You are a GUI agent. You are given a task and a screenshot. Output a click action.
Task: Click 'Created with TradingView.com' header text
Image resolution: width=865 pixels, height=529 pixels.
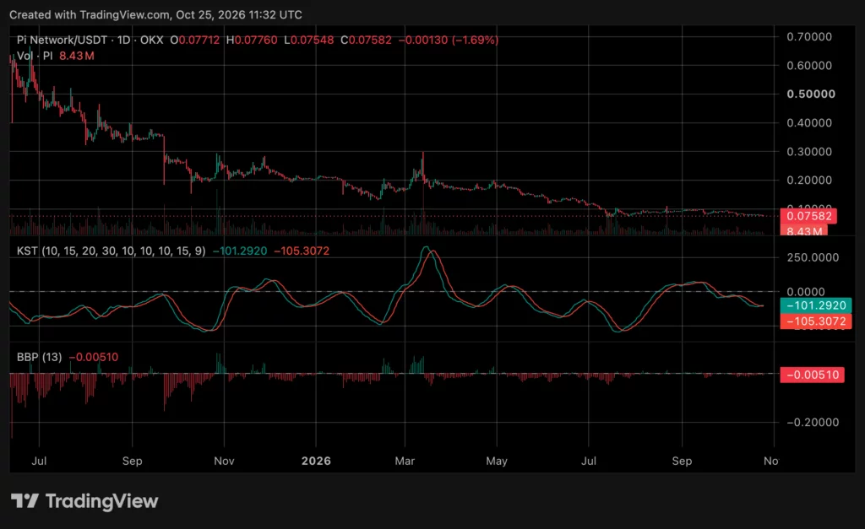point(155,15)
